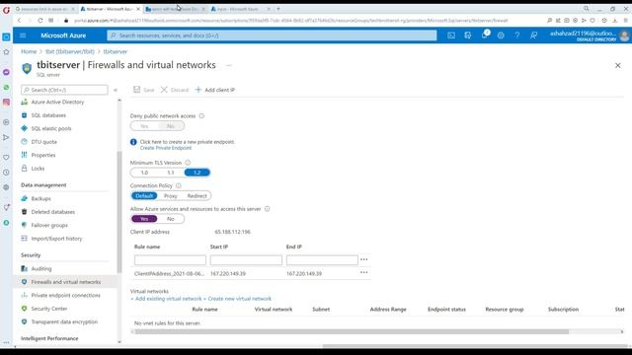This screenshot has width=632, height=355.
Task: Open the portal settings gear
Action: pos(501,35)
